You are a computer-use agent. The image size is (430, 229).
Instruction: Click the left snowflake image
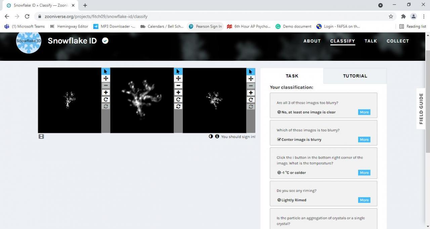70,100
